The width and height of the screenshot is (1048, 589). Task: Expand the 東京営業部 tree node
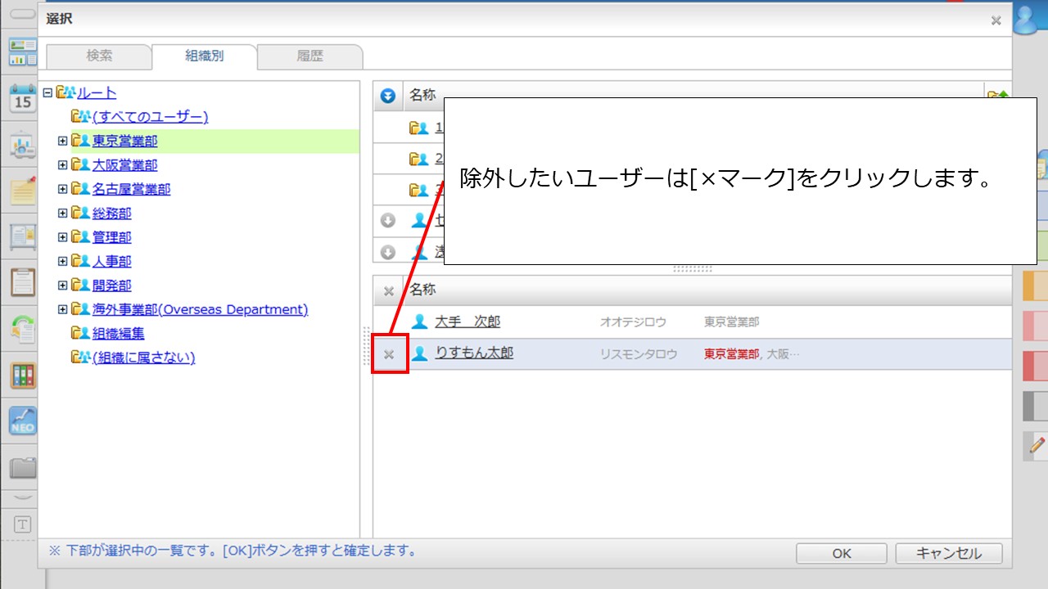click(62, 142)
